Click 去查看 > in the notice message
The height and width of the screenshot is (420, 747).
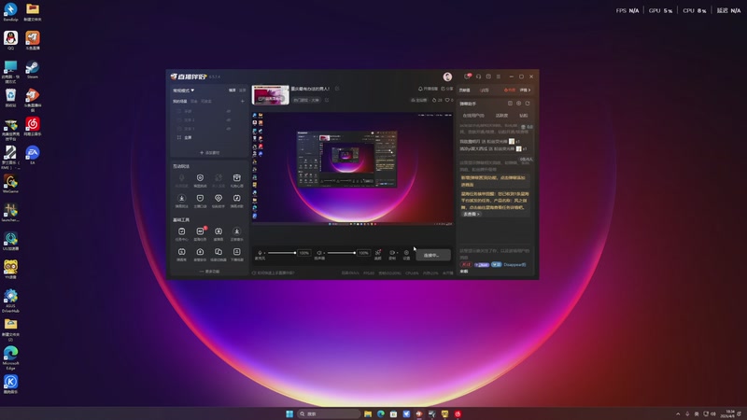pyautogui.click(x=472, y=215)
